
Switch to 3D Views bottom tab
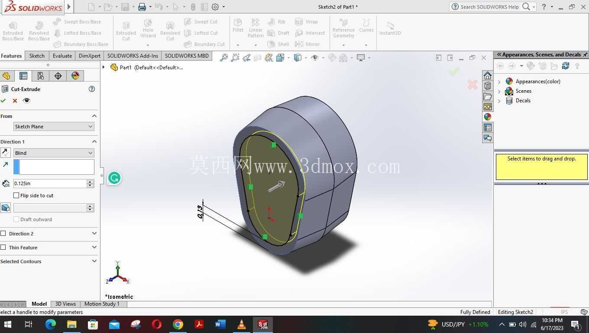point(65,304)
